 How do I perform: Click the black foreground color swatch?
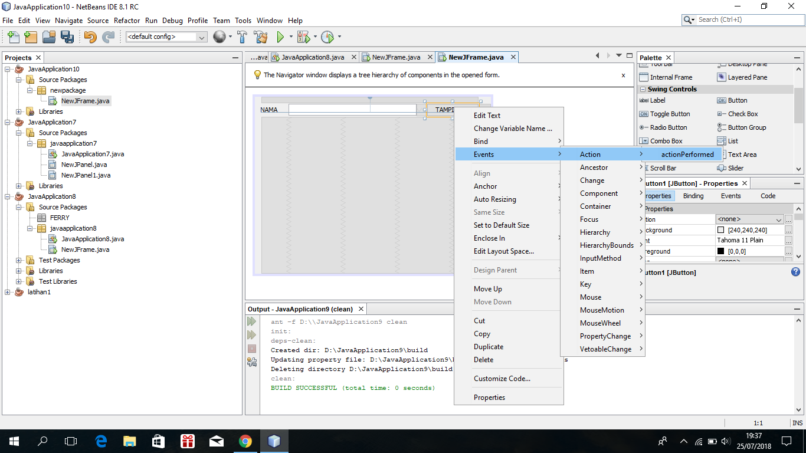pyautogui.click(x=720, y=251)
